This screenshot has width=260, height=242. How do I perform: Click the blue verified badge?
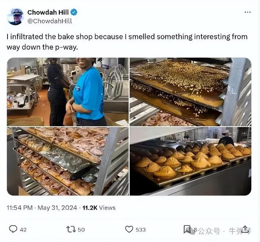click(74, 12)
